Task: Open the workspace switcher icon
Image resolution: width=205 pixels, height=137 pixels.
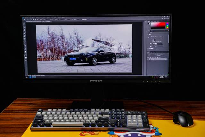Action: (165, 19)
